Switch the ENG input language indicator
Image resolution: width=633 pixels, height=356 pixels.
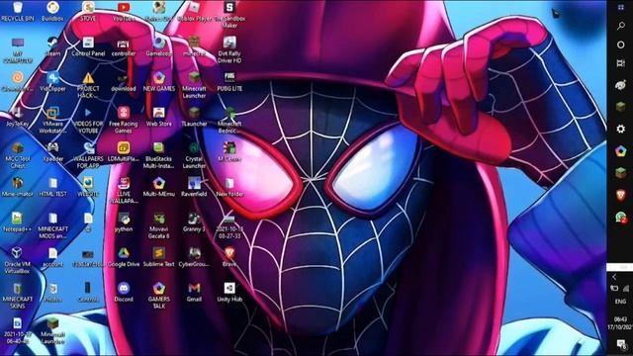[620, 302]
